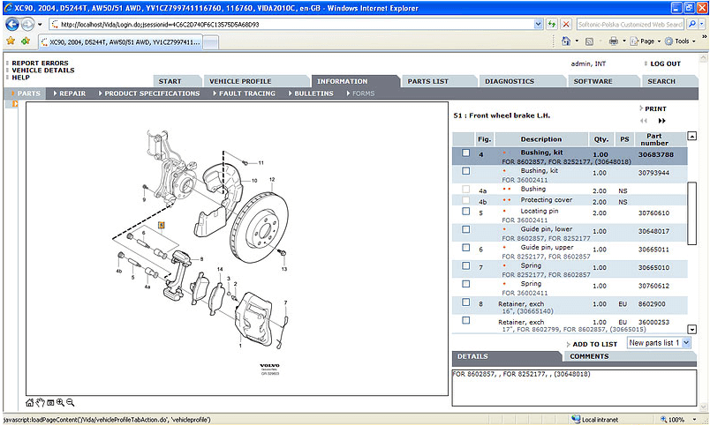Image resolution: width=710 pixels, height=425 pixels.
Task: Open the START tab
Action: point(177,81)
